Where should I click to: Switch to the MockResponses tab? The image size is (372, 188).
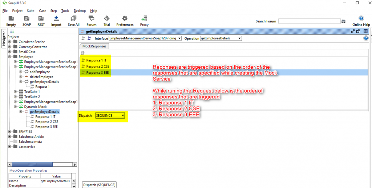click(94, 46)
